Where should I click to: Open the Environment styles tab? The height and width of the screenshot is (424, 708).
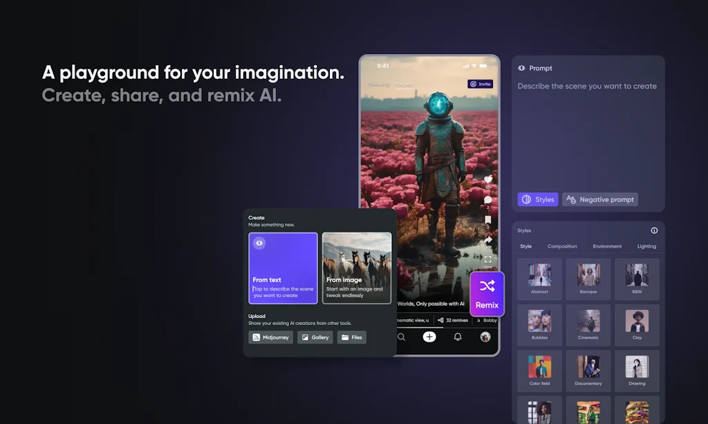click(607, 246)
